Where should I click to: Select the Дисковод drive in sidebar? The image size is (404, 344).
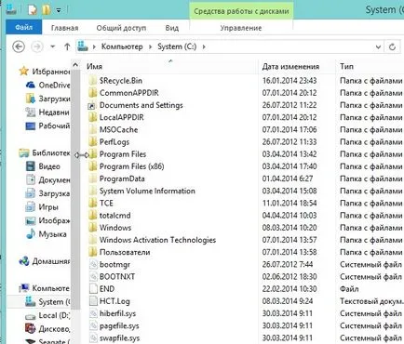pos(48,329)
